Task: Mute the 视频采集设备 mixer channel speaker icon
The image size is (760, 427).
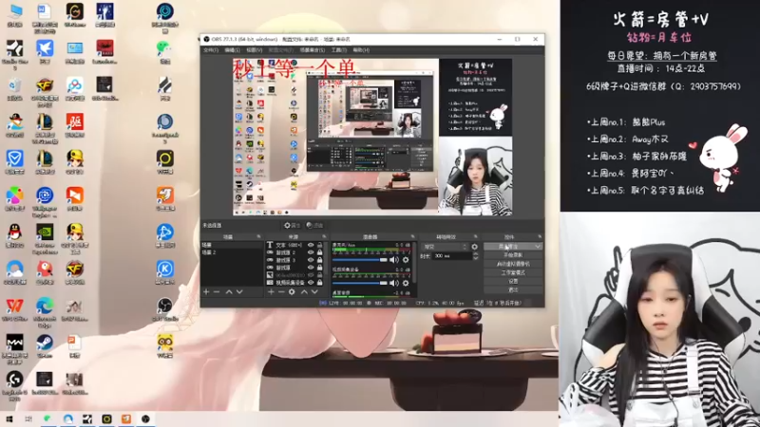Action: click(x=394, y=283)
